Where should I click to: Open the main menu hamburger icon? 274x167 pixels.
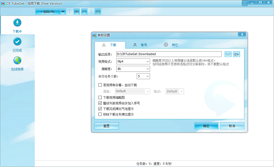(245, 3)
